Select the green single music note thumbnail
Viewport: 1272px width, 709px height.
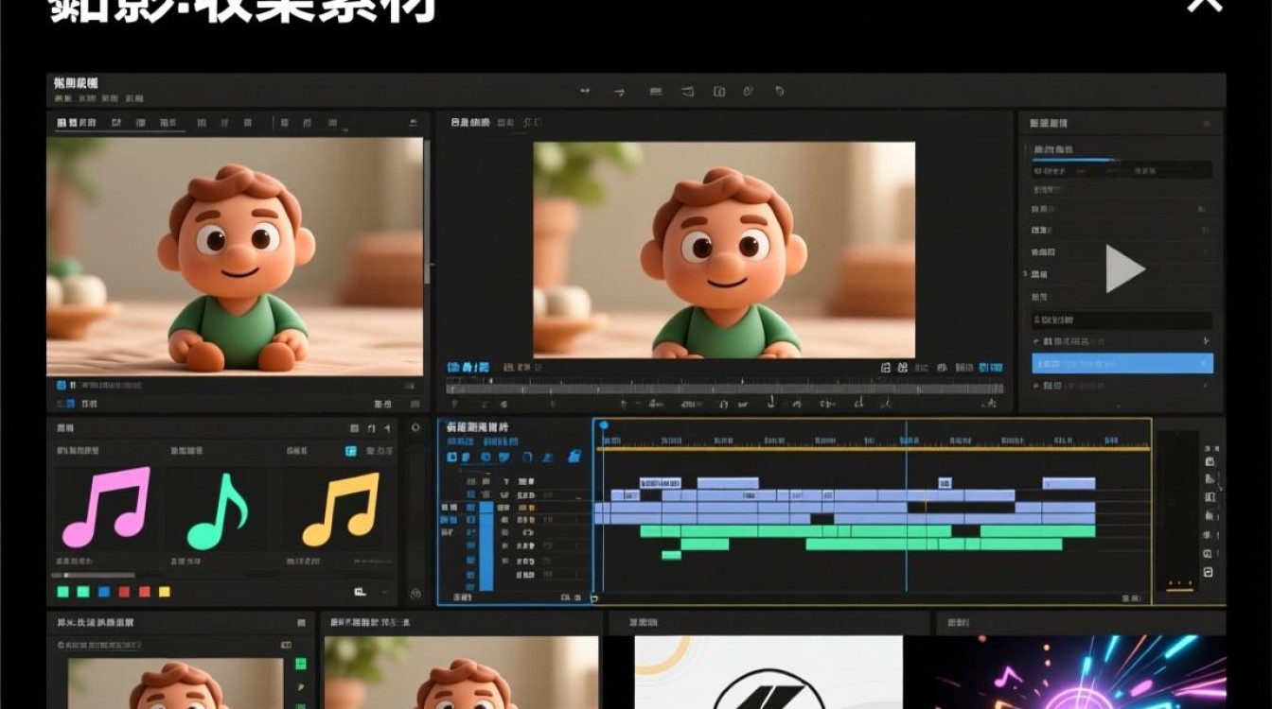[x=217, y=510]
